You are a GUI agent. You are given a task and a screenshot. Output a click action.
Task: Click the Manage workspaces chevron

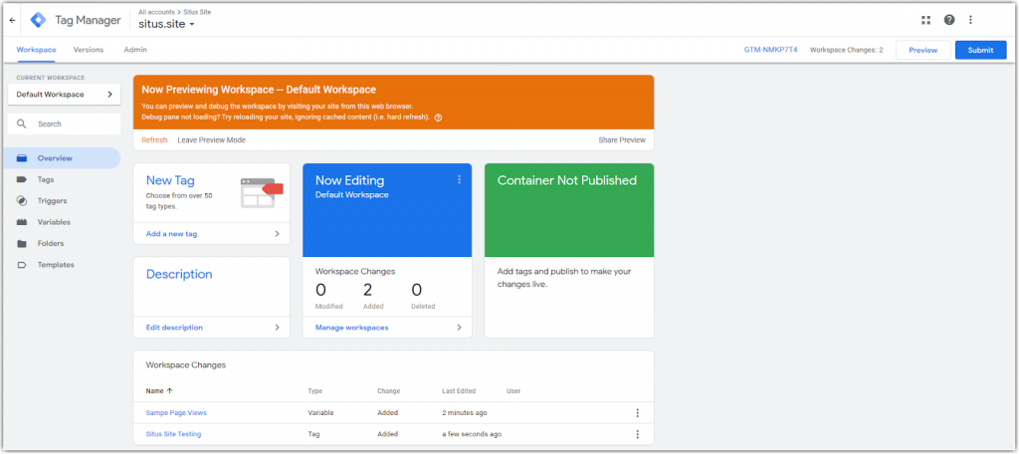[459, 328]
